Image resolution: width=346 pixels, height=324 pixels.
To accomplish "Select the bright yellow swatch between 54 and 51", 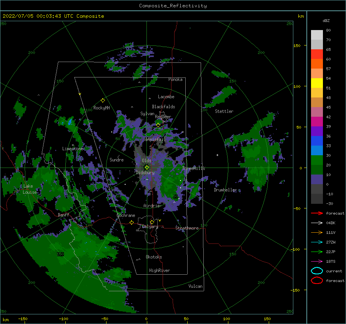I will pos(317,83).
